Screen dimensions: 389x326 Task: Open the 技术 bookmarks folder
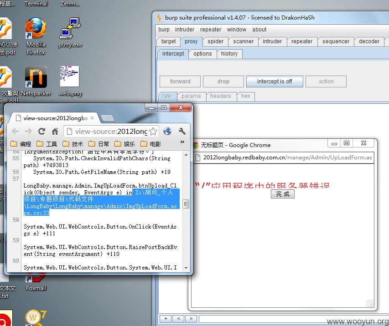coord(73,144)
